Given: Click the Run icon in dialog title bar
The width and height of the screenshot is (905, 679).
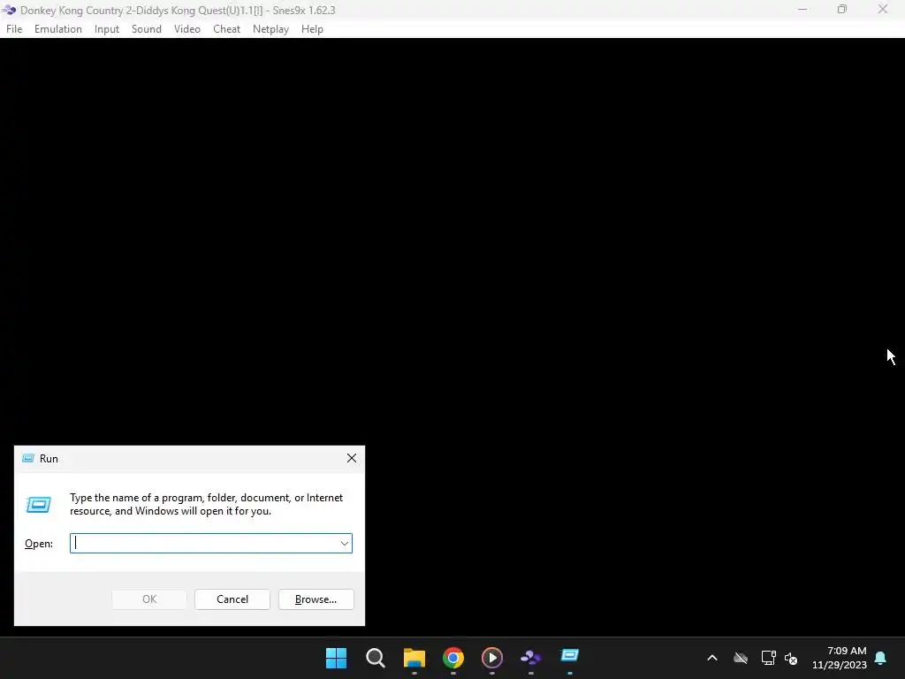Looking at the screenshot, I should point(28,459).
